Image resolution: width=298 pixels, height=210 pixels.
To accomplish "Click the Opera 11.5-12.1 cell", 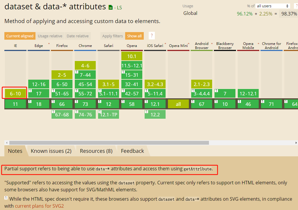I will 132,66.
